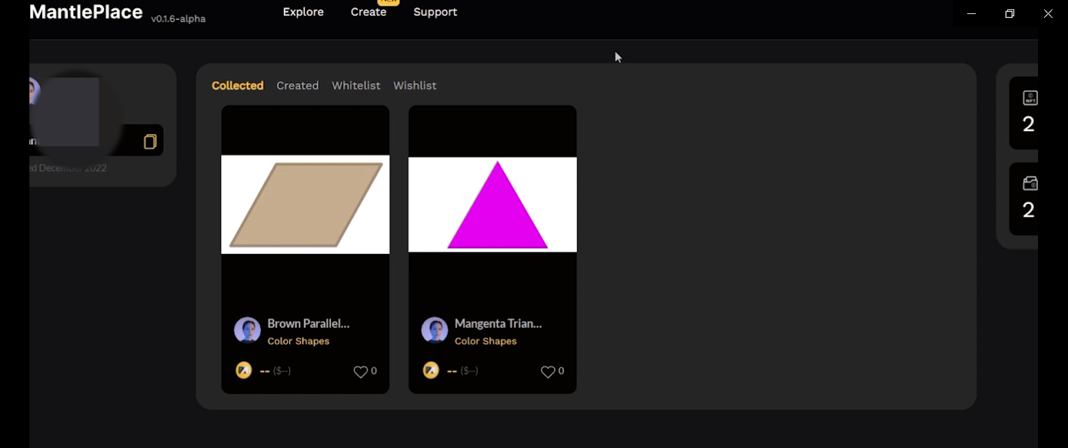
Task: Click the Brown Parallel... title
Action: click(x=308, y=323)
